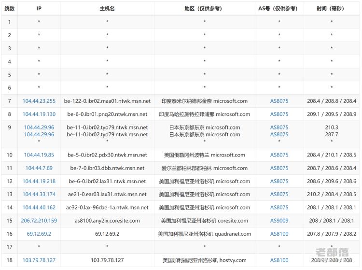Click the 跳数 column header

pos(10,9)
